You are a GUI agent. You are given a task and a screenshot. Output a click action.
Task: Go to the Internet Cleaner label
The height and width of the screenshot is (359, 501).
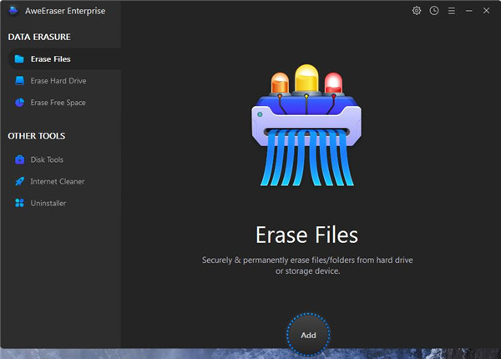[58, 181]
